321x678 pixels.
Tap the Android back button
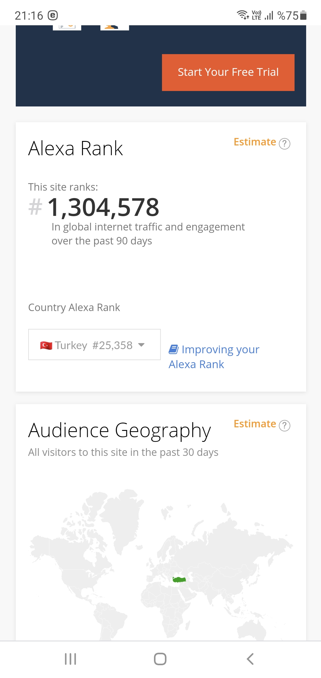250,659
